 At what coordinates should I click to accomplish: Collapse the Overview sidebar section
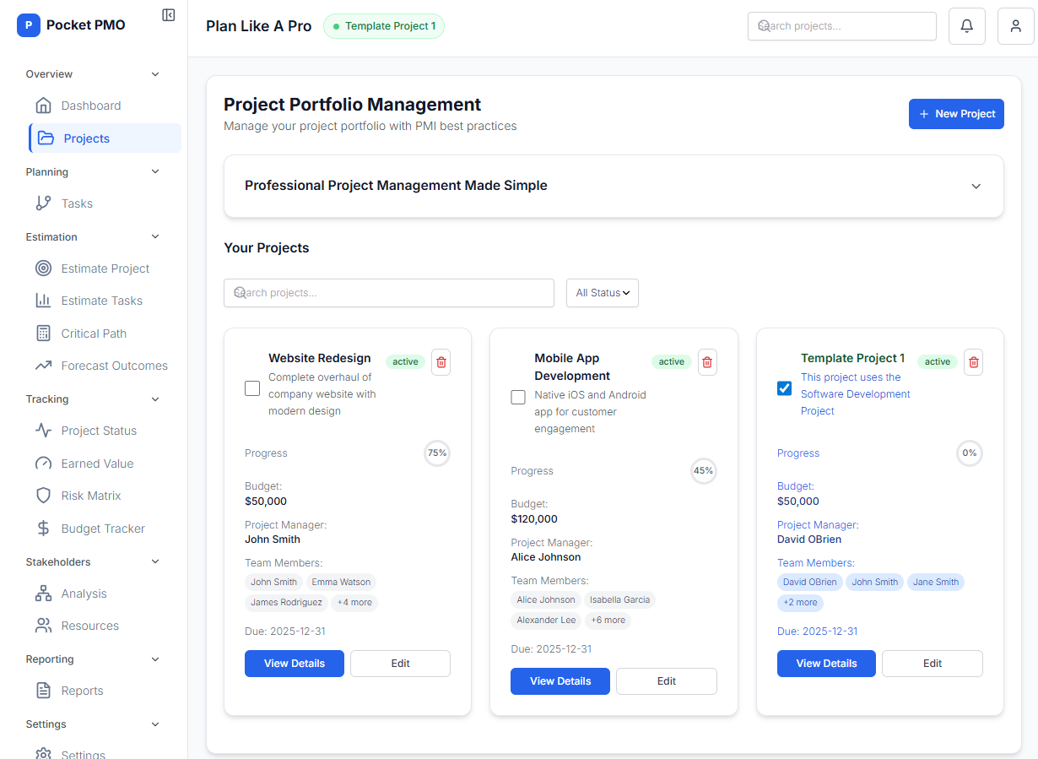coord(154,74)
